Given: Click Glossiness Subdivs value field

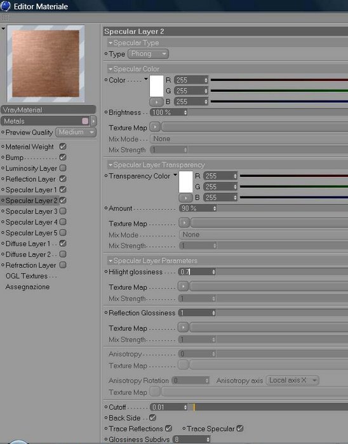Looking at the screenshot, I should click(x=192, y=440).
